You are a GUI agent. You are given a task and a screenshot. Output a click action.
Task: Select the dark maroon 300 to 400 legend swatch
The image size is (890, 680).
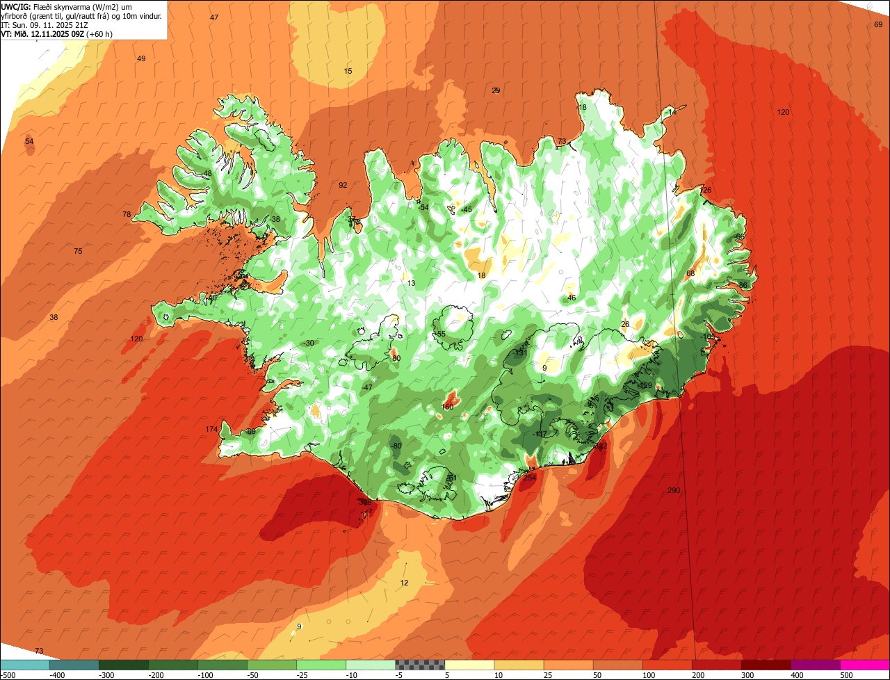766,665
